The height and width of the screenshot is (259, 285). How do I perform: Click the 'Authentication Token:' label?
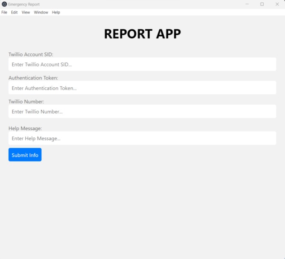(33, 78)
